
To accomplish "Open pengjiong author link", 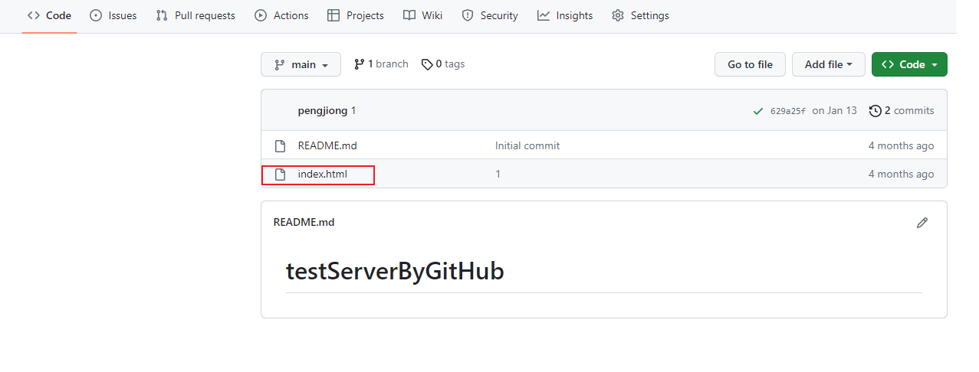I will click(x=323, y=110).
